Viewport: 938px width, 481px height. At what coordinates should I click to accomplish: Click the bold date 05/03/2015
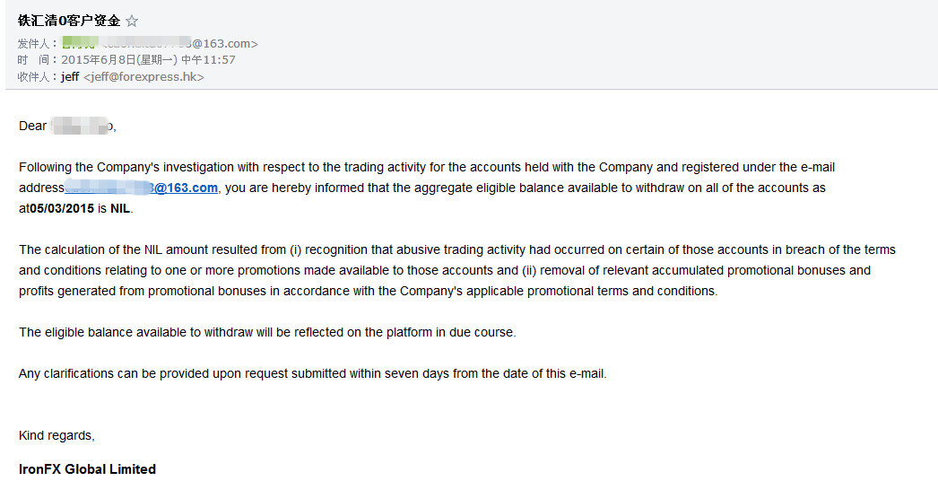point(61,208)
